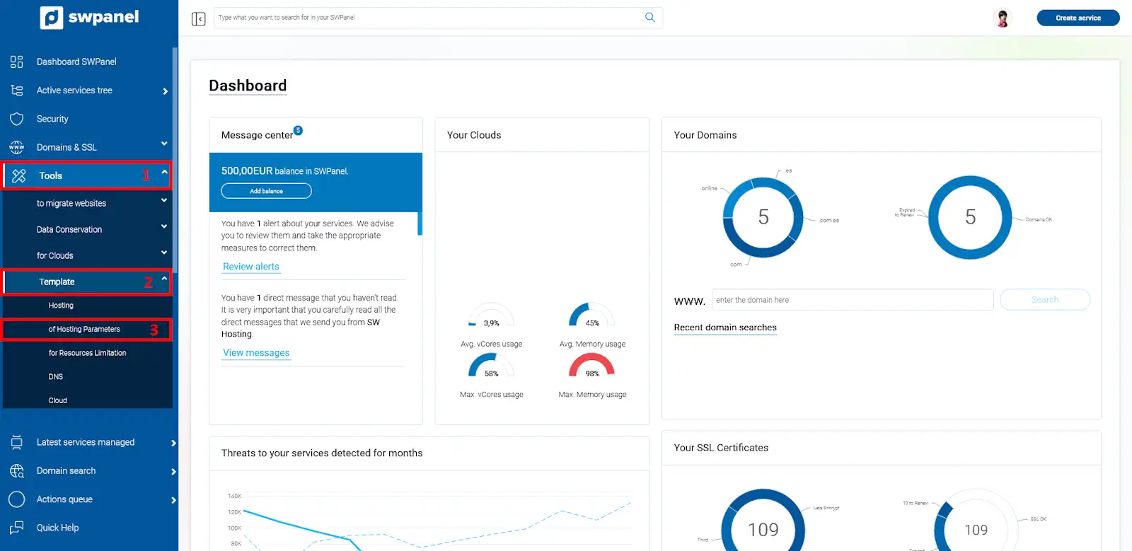Click the Active services tree icon
Image resolution: width=1132 pixels, height=551 pixels.
(x=17, y=91)
